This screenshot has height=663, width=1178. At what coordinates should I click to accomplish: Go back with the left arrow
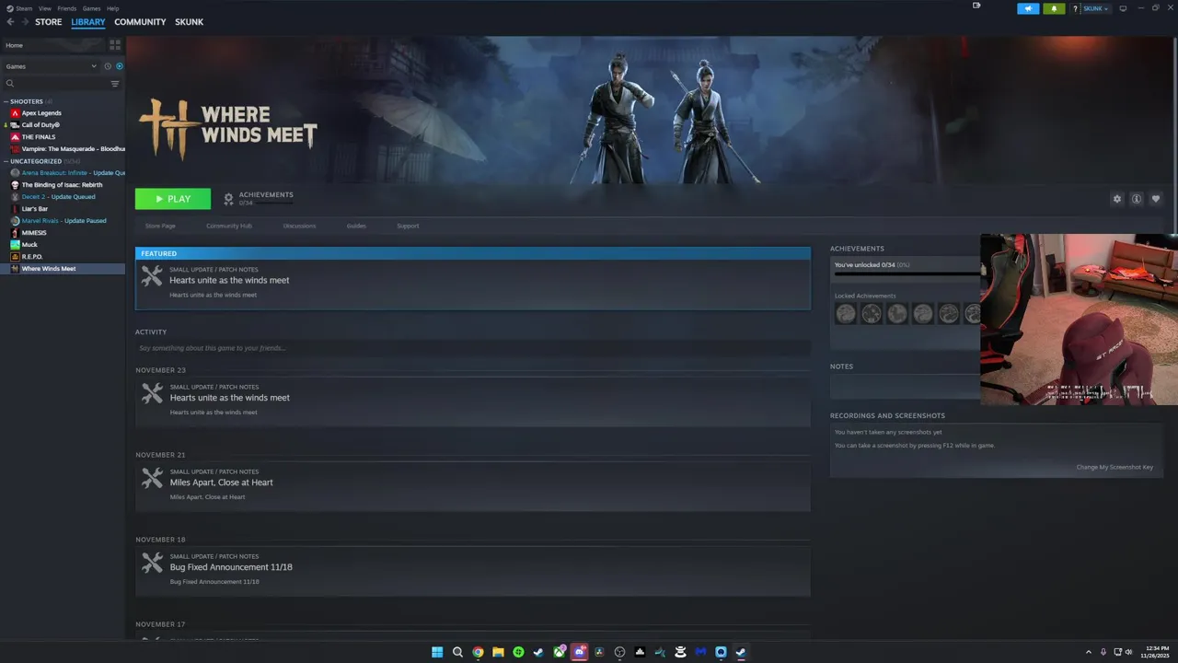coord(10,22)
